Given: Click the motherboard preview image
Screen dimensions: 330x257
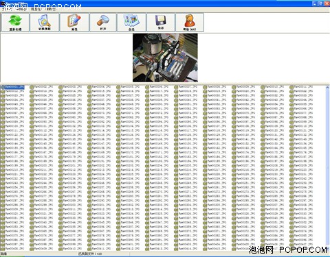Looking at the screenshot, I should click(165, 58).
